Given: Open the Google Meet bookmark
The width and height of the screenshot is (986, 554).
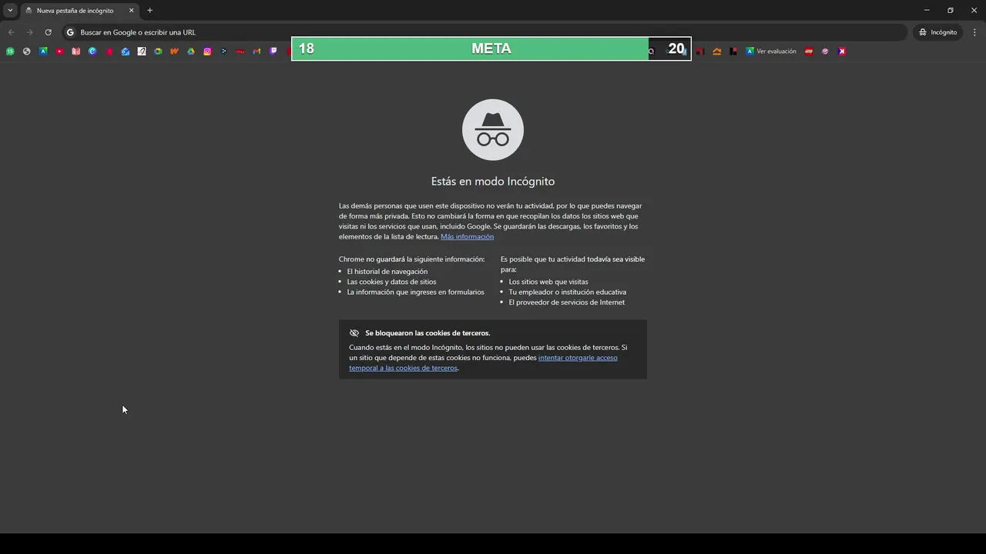Looking at the screenshot, I should (x=158, y=52).
